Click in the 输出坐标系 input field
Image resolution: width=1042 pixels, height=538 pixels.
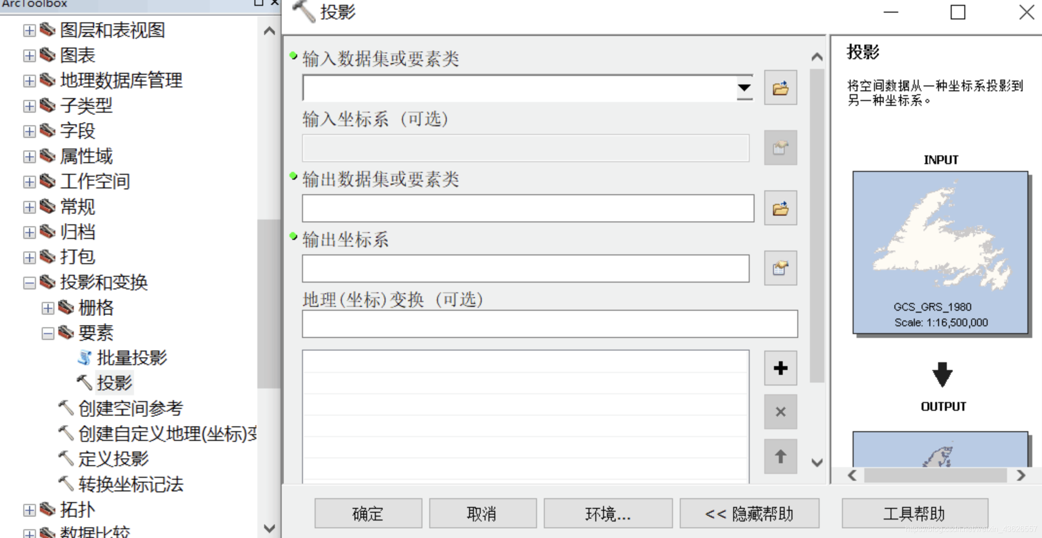pos(525,269)
